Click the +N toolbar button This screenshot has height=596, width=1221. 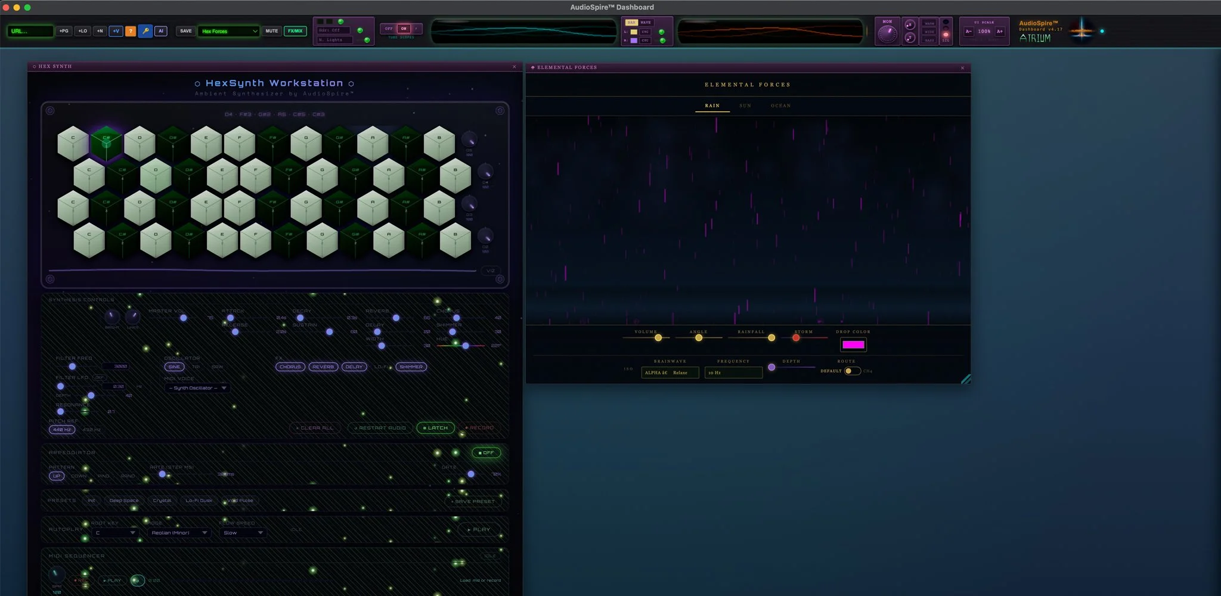click(x=100, y=31)
